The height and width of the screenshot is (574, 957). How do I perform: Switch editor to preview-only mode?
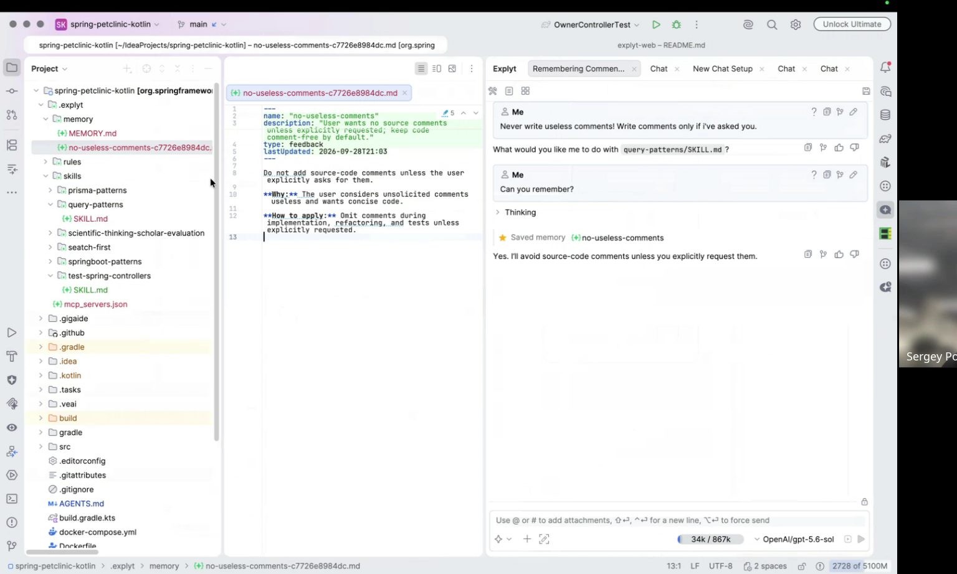point(452,68)
